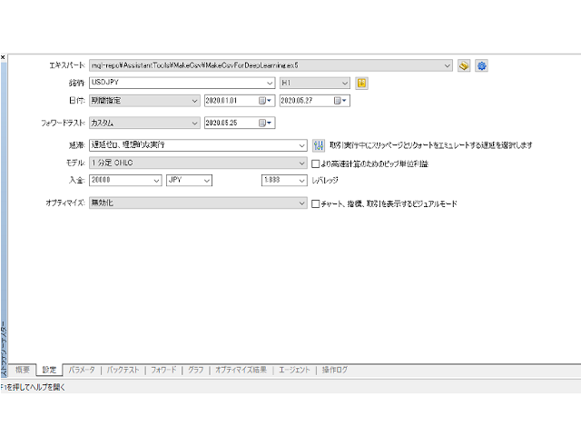
Task: Click the フォワードテスト label
Action: pyautogui.click(x=63, y=123)
